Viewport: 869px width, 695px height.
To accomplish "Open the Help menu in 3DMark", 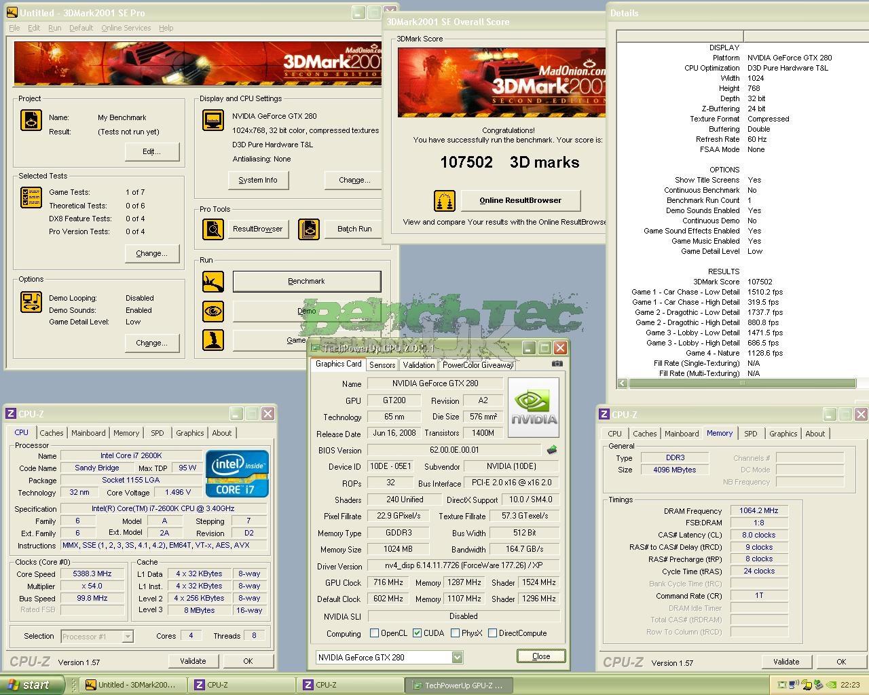I will (x=166, y=28).
